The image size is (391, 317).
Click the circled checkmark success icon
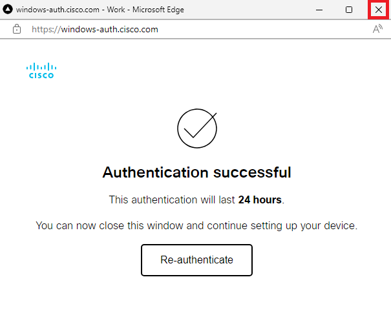coord(196,128)
